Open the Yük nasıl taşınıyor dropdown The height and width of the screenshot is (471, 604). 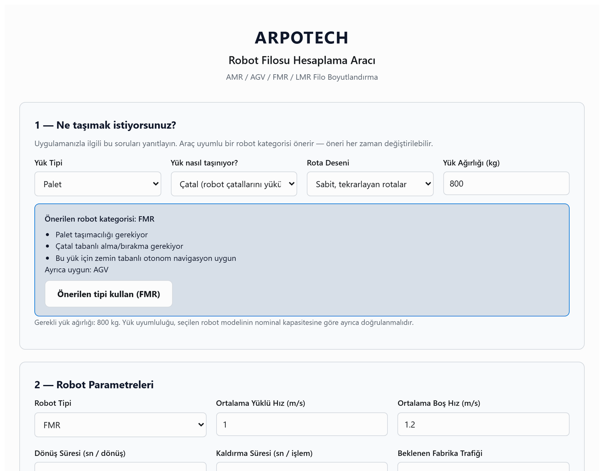(234, 184)
